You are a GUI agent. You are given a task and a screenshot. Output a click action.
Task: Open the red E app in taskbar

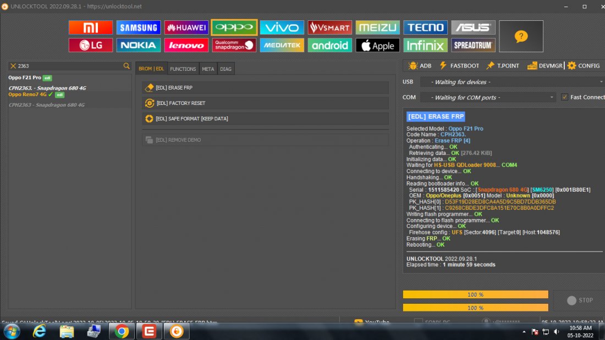pyautogui.click(x=149, y=331)
